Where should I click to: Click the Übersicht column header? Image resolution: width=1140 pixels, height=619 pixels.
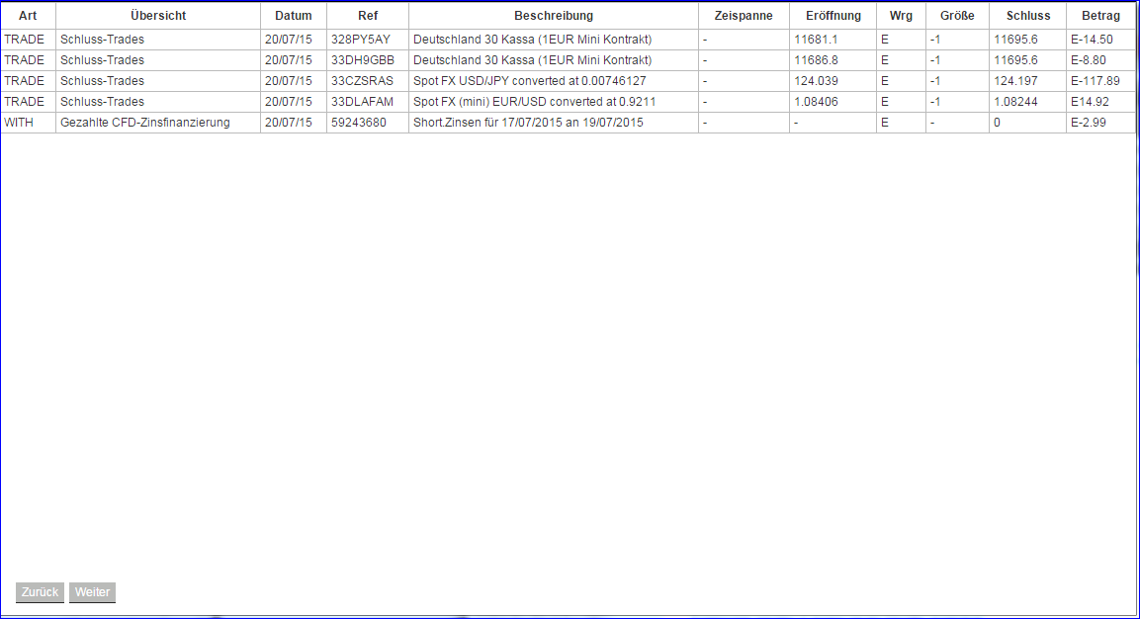click(x=156, y=15)
